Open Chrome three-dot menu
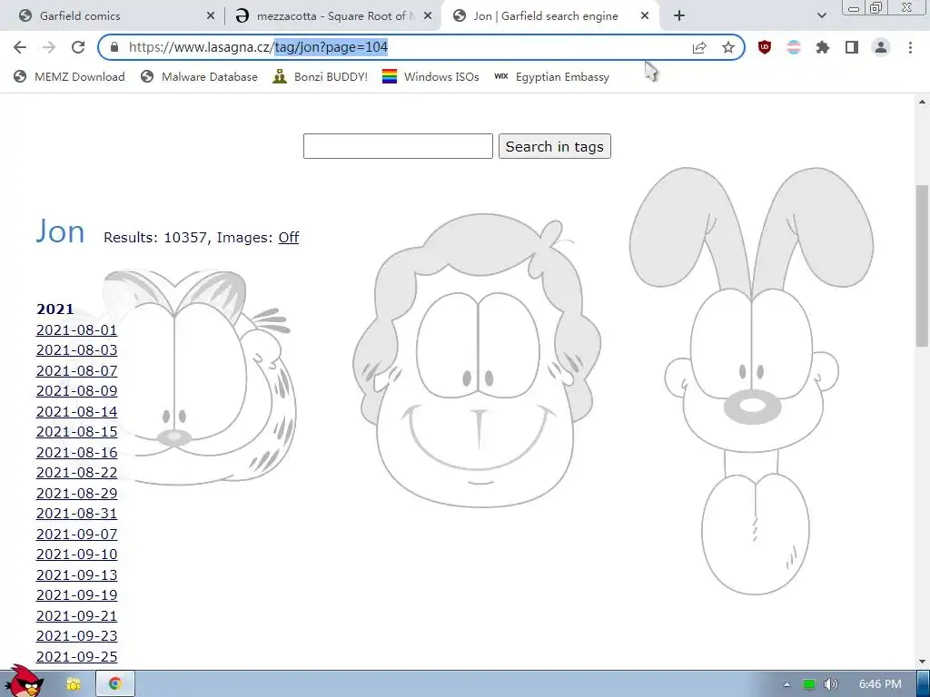 [x=910, y=47]
